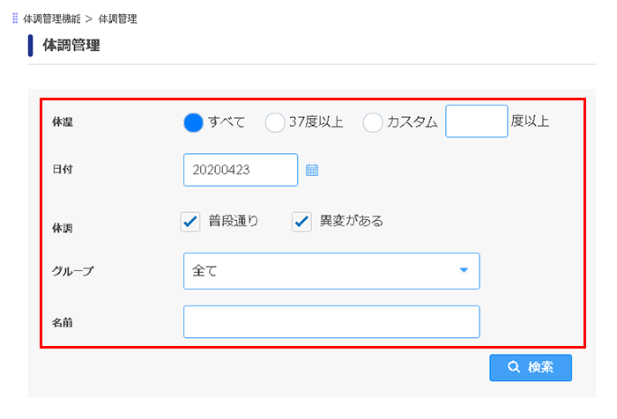Click the 体調管理機能 breadcrumb link

tap(51, 18)
